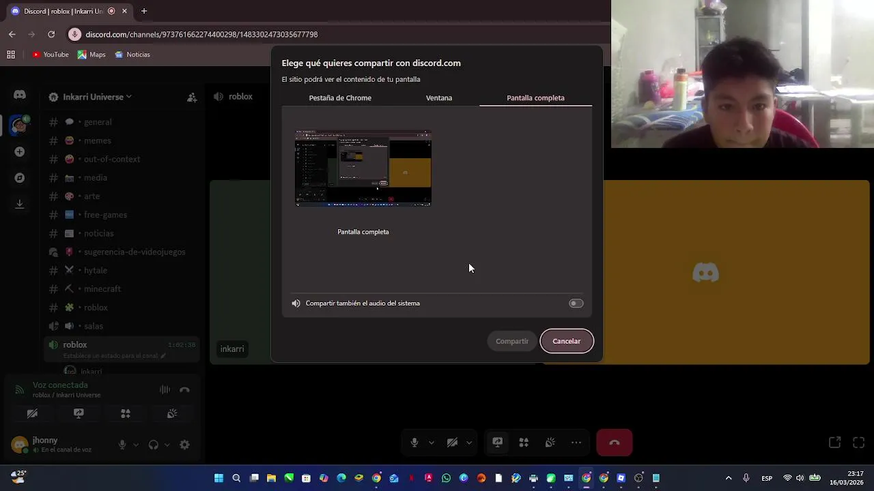Open the soundboard button in call controls

tap(550, 443)
